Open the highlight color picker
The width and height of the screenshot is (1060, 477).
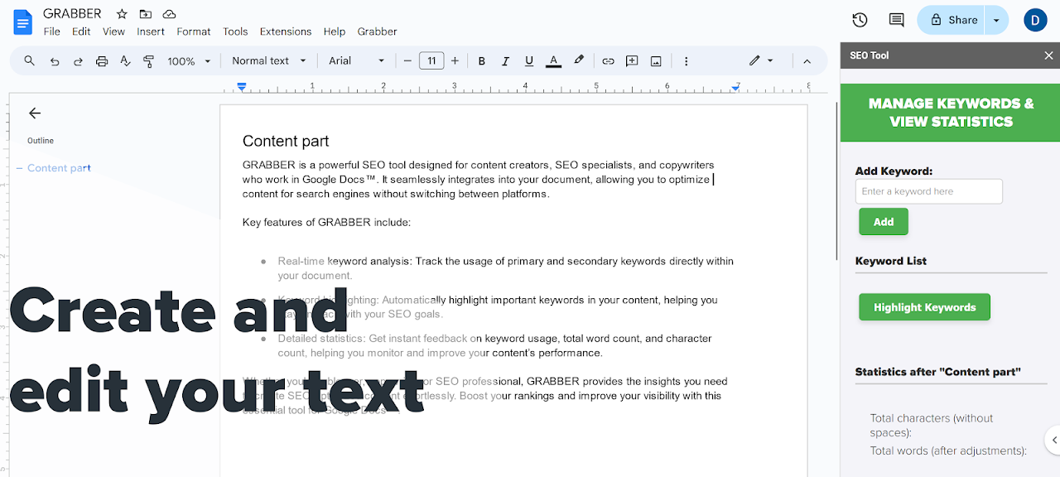coord(579,60)
